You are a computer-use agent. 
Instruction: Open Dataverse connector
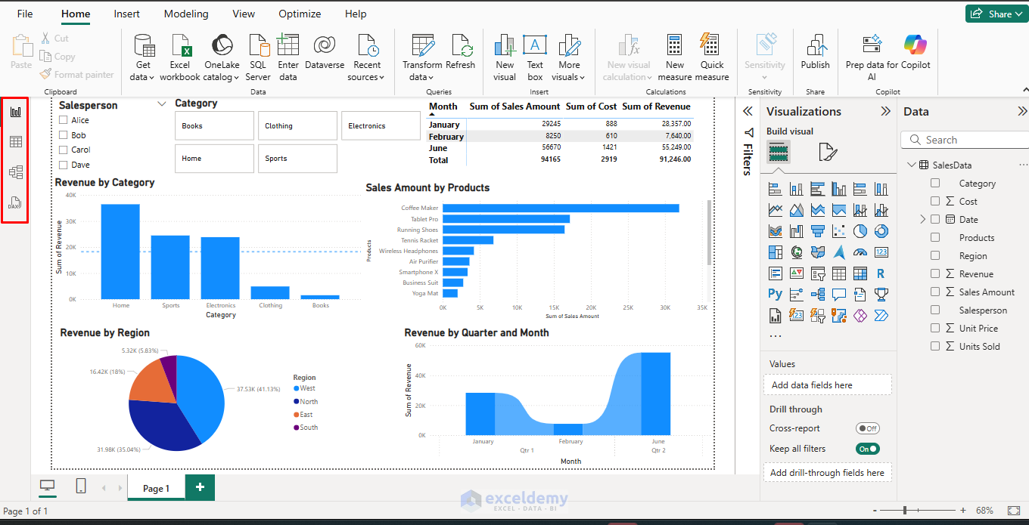325,53
